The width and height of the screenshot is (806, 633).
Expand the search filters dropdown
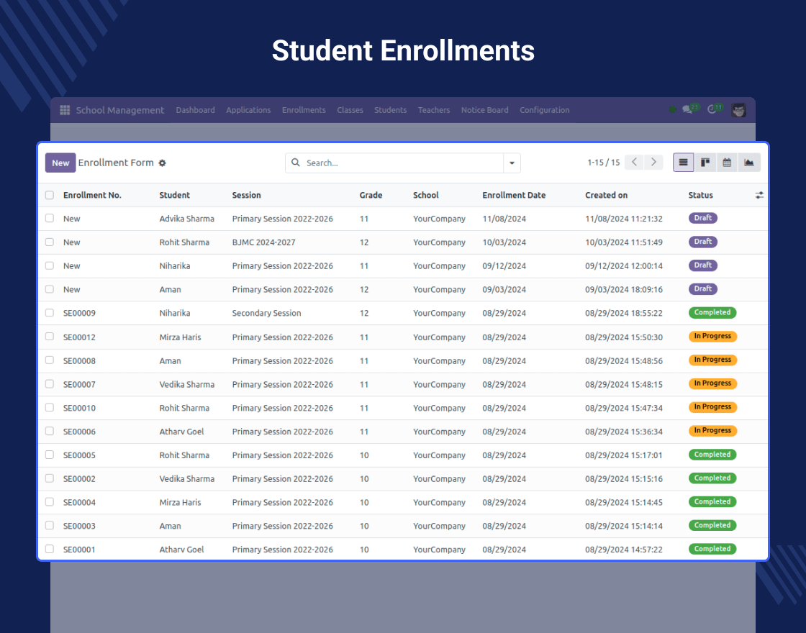512,163
